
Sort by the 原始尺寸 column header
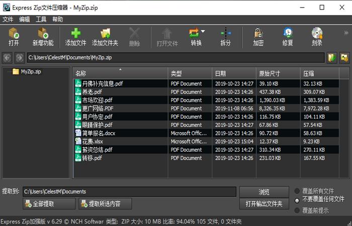coord(278,73)
